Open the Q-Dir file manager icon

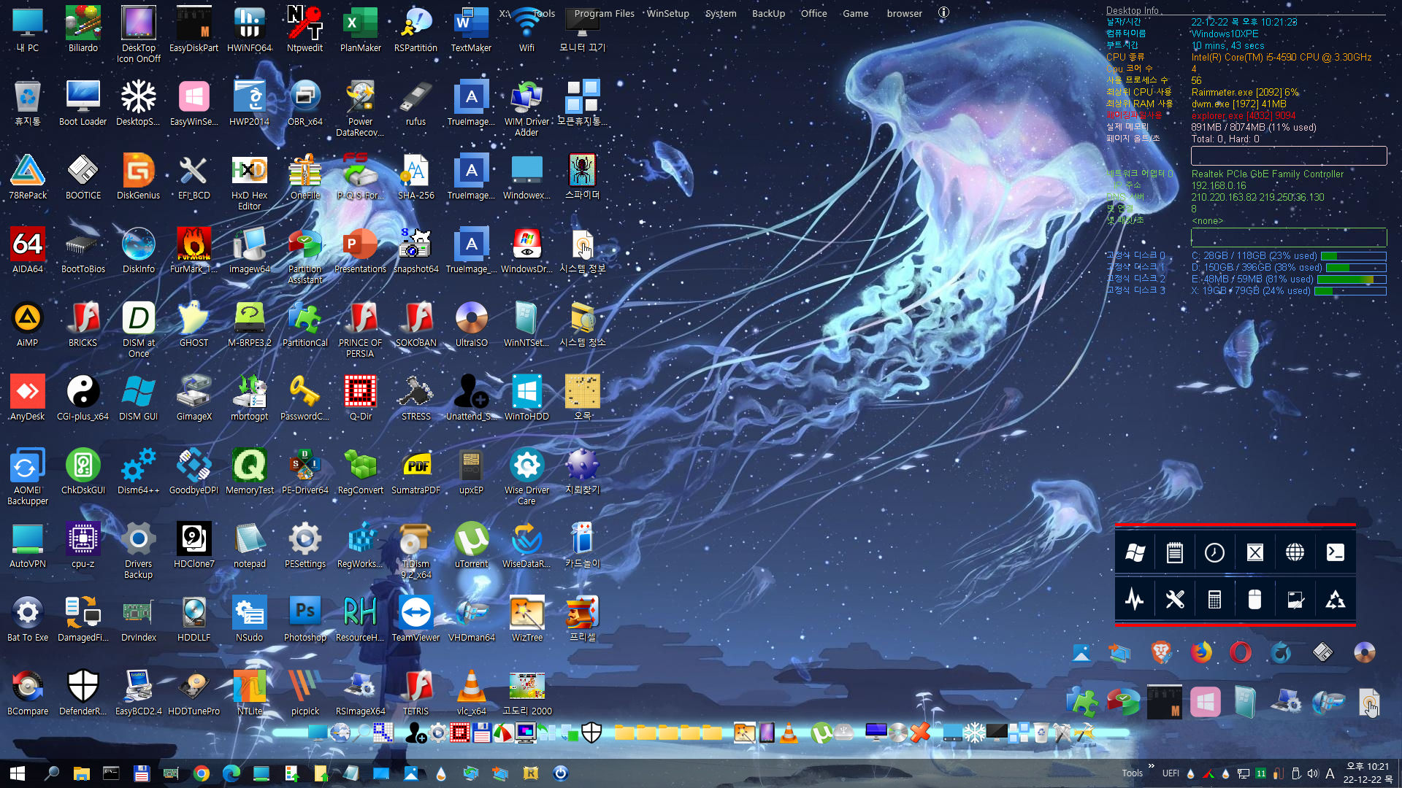tap(360, 398)
